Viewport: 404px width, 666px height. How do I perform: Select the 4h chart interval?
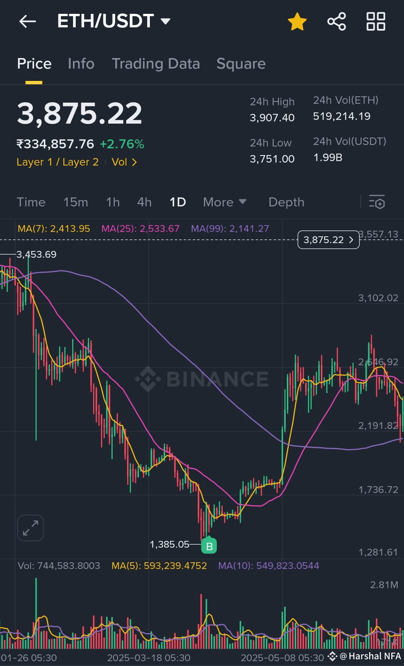(x=144, y=202)
